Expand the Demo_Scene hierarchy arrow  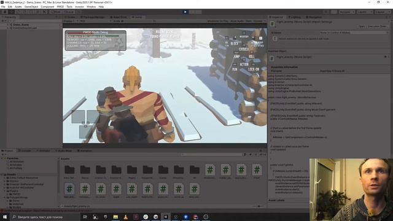pyautogui.click(x=7, y=25)
